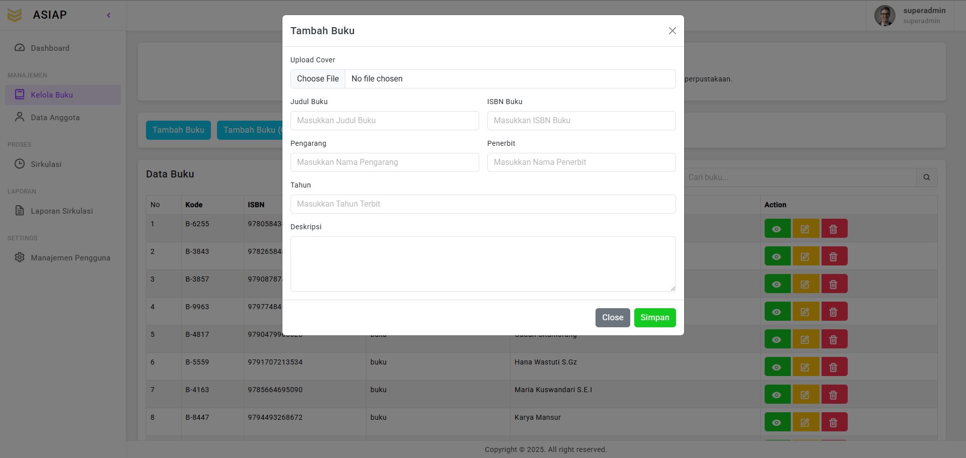Edit book B-5559 using the pencil icon
The height and width of the screenshot is (458, 966).
[805, 367]
